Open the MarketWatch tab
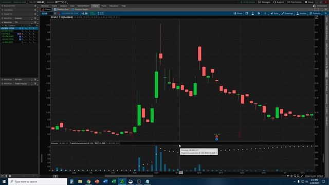This screenshot has width=329, height=185. (83, 6)
